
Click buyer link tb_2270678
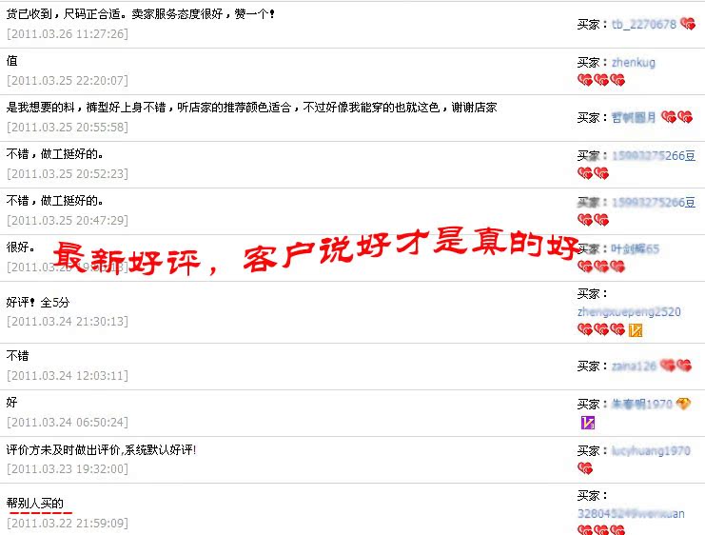point(644,25)
